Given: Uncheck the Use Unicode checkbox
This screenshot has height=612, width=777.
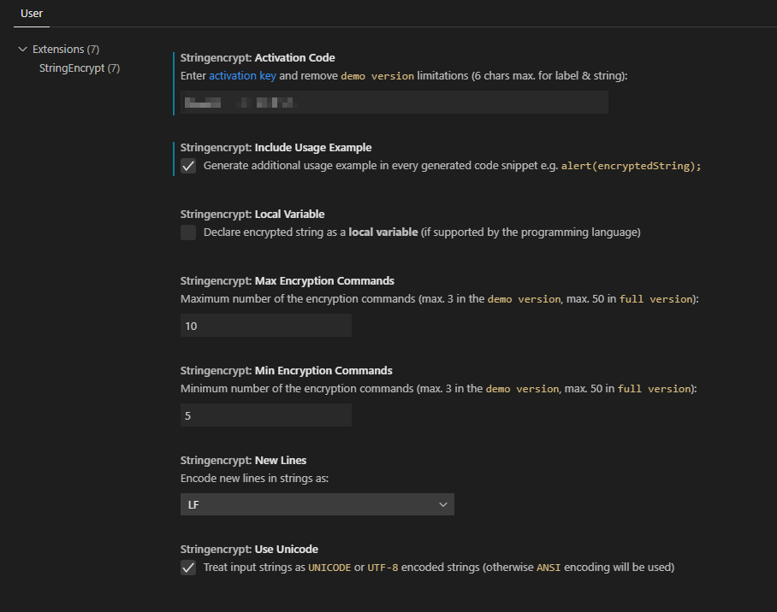Looking at the screenshot, I should (x=188, y=568).
